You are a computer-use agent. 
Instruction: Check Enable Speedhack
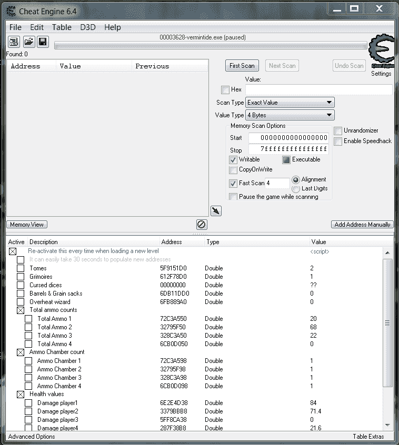click(338, 141)
